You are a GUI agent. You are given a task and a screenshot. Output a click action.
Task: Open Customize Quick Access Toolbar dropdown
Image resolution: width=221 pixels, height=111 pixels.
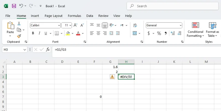click(41, 6)
